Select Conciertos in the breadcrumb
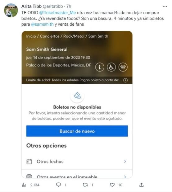This screenshot has width=172, height=192. (x=50, y=36)
